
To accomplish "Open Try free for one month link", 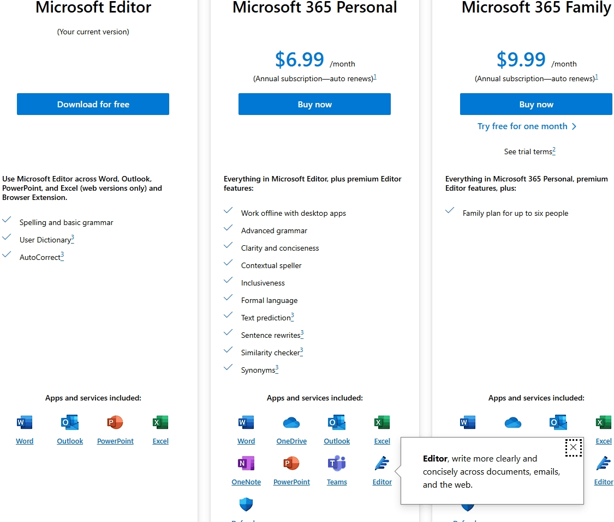I will pos(527,126).
